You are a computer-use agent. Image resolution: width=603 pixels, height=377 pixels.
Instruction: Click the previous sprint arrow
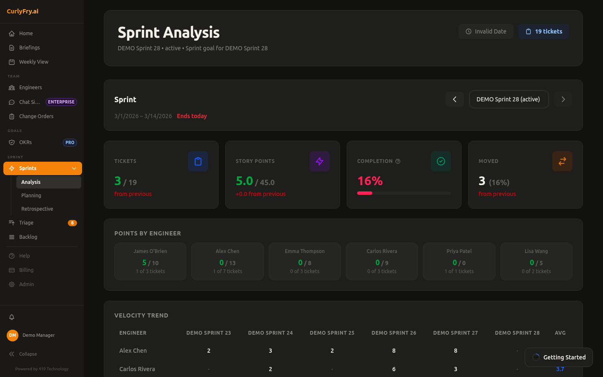pyautogui.click(x=455, y=99)
